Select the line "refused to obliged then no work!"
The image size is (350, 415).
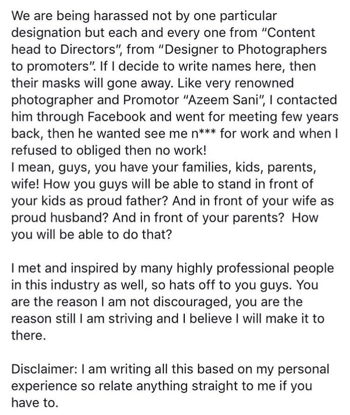[x=109, y=150]
